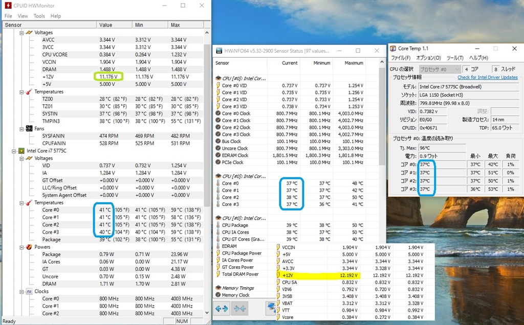Click the mainboard Temperatures thermometer icon in HWMonitor
This screenshot has width=524, height=325.
tap(29, 91)
